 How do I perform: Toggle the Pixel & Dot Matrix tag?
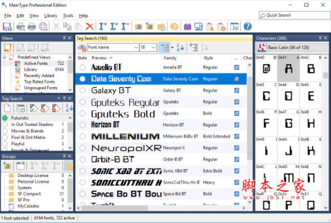(5, 138)
